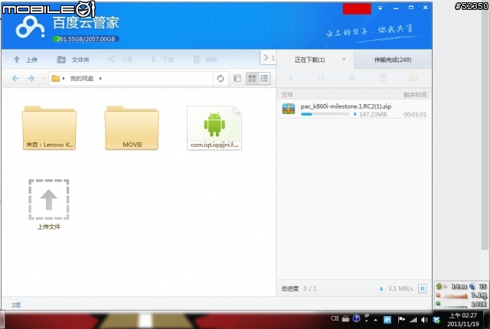Click the cancel transfer X icon

352,78
